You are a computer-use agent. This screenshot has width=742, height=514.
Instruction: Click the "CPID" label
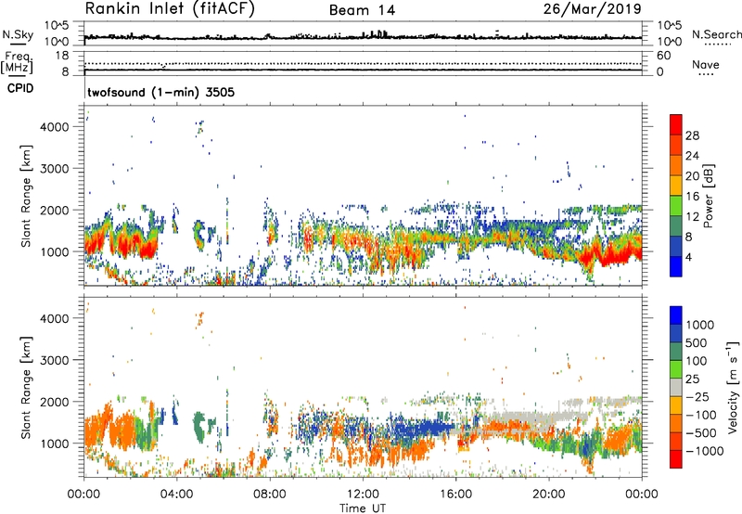tap(20, 88)
